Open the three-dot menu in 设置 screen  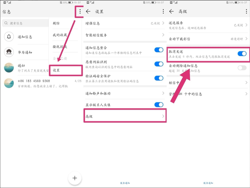click(x=163, y=11)
